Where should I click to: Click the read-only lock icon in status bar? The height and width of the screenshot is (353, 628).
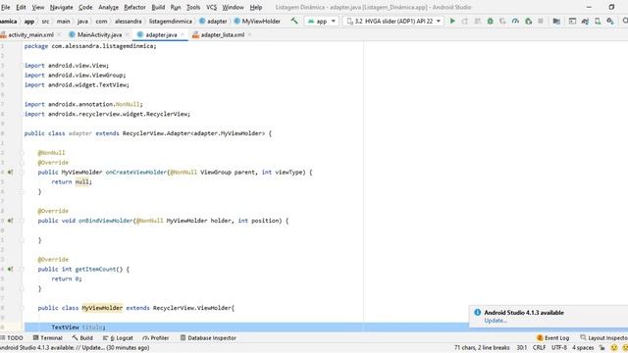pyautogui.click(x=602, y=348)
